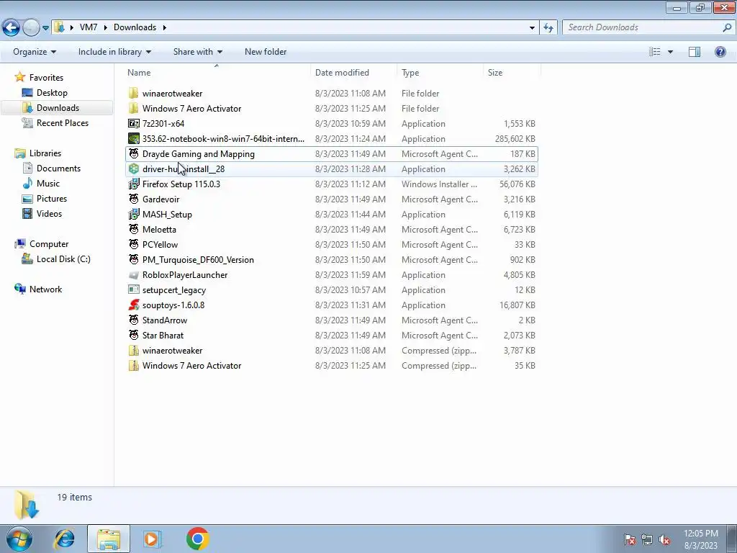Select the winaerotweaker folder icon

133,93
